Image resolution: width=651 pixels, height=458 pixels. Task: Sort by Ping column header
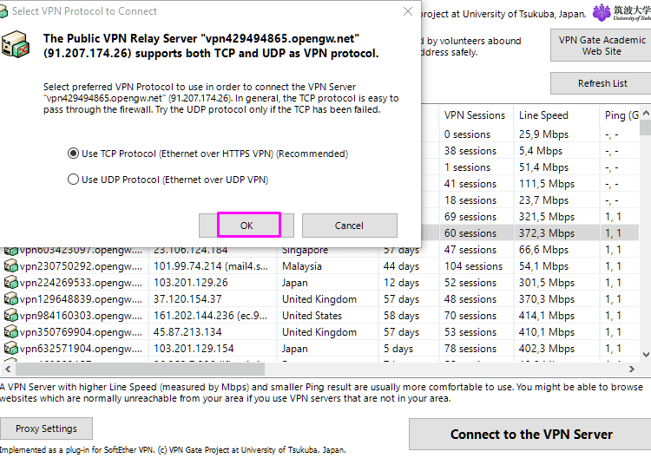tap(620, 114)
